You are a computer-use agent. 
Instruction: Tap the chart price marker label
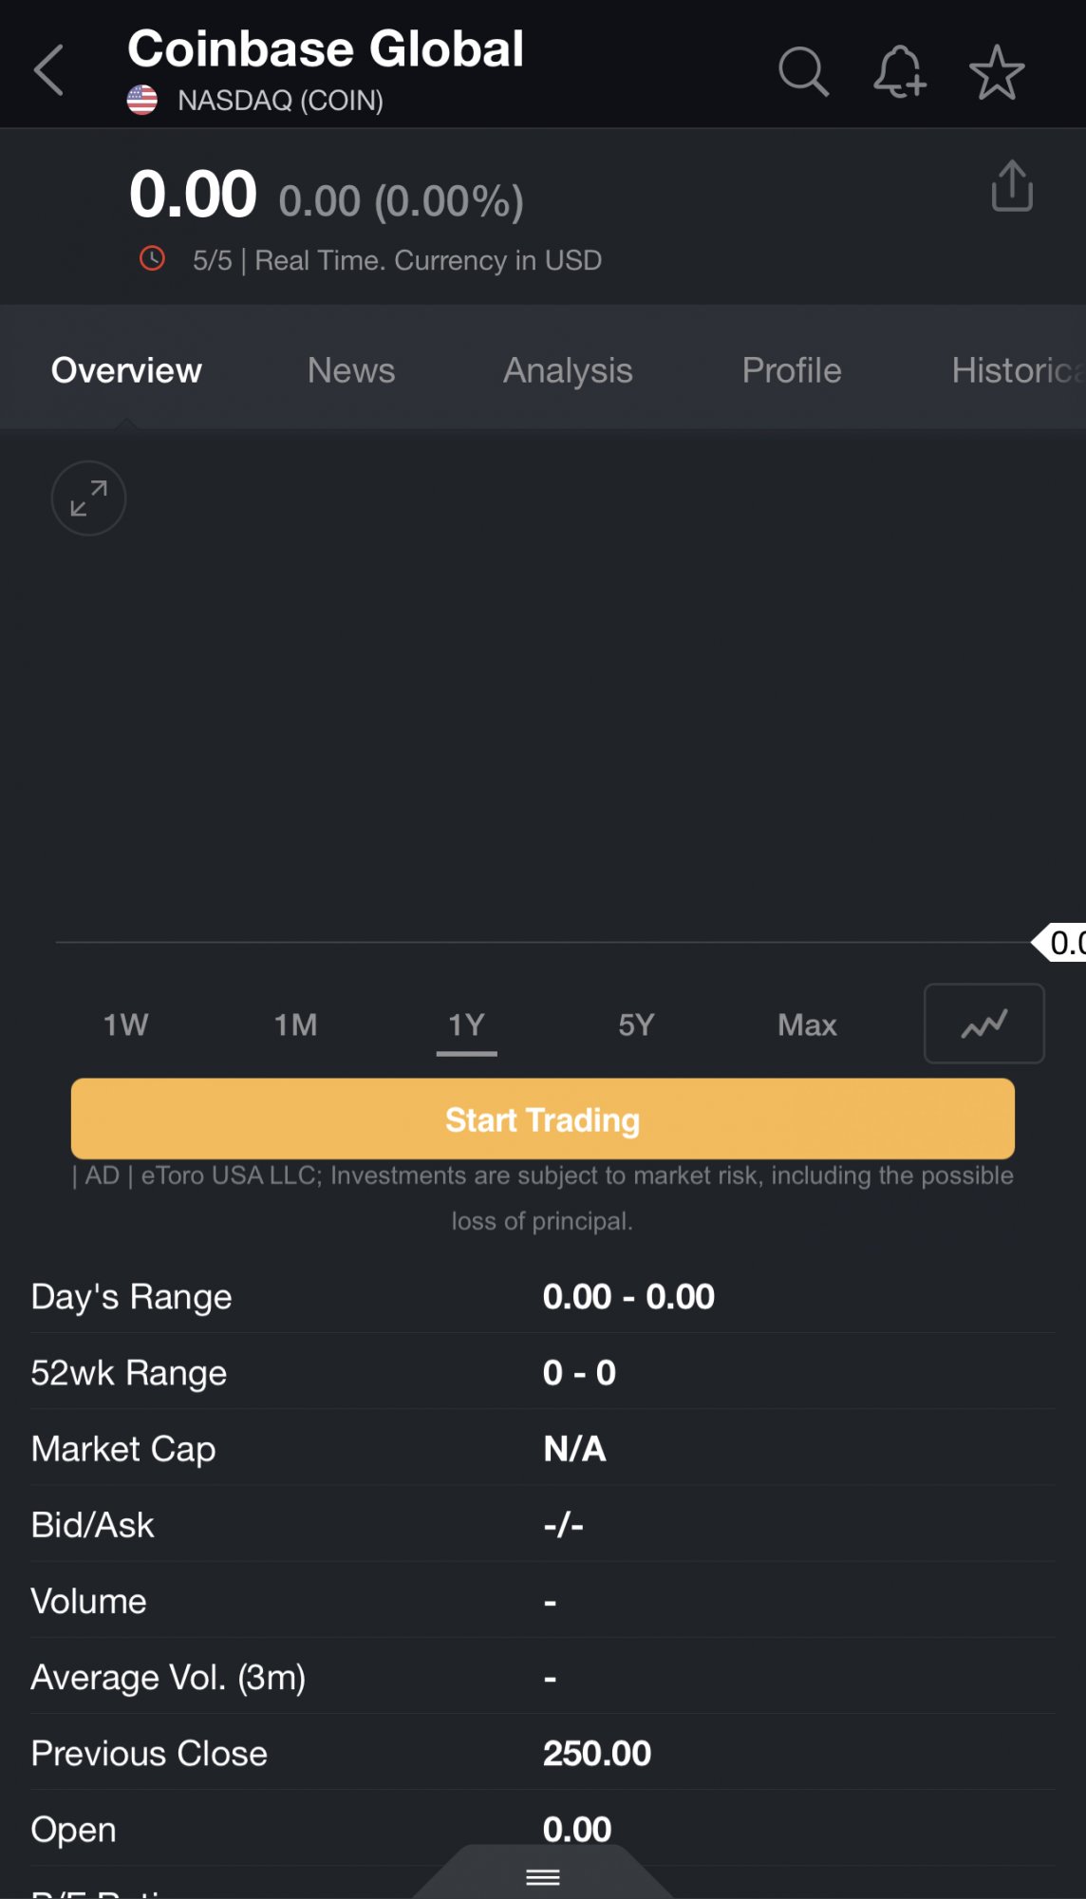[1063, 943]
